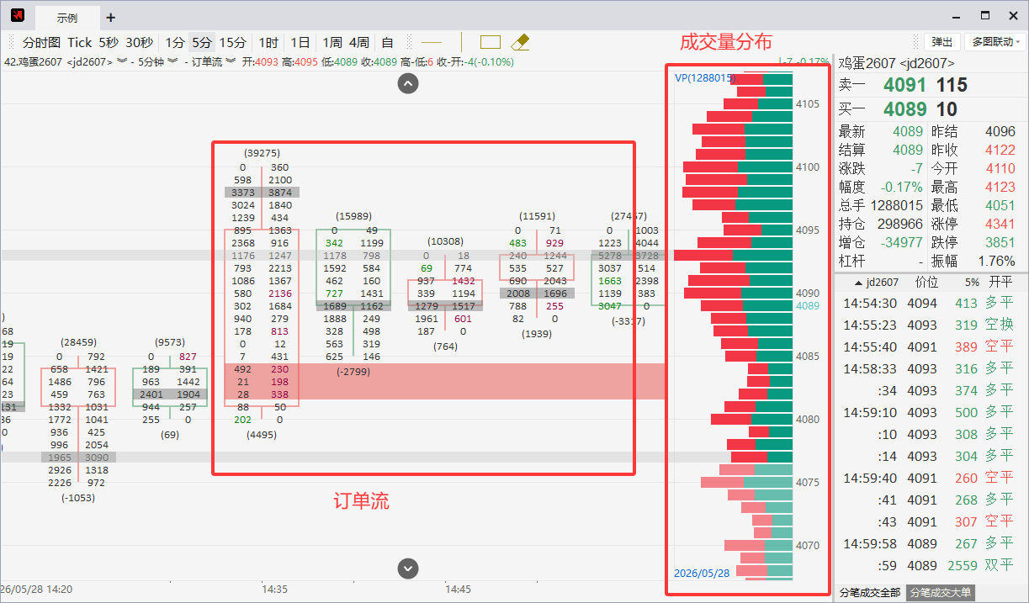Select the 1周 timeframe
Viewport: 1029px width, 603px height.
[332, 42]
